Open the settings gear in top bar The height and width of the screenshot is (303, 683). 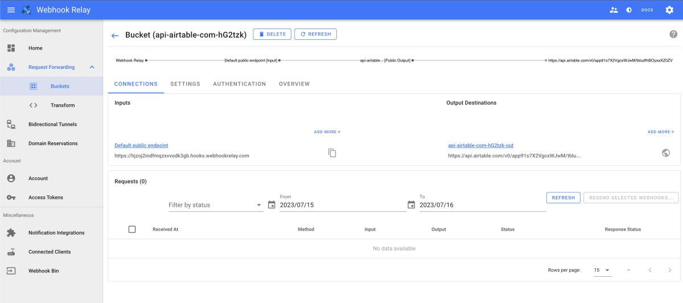(669, 10)
